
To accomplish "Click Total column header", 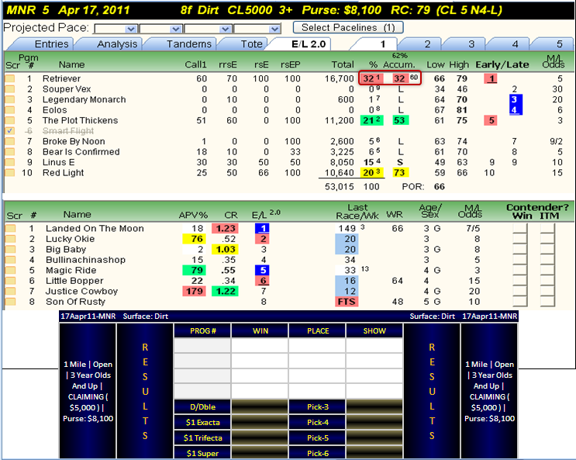I will click(343, 64).
